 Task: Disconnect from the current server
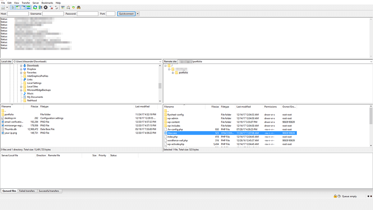pos(51,7)
